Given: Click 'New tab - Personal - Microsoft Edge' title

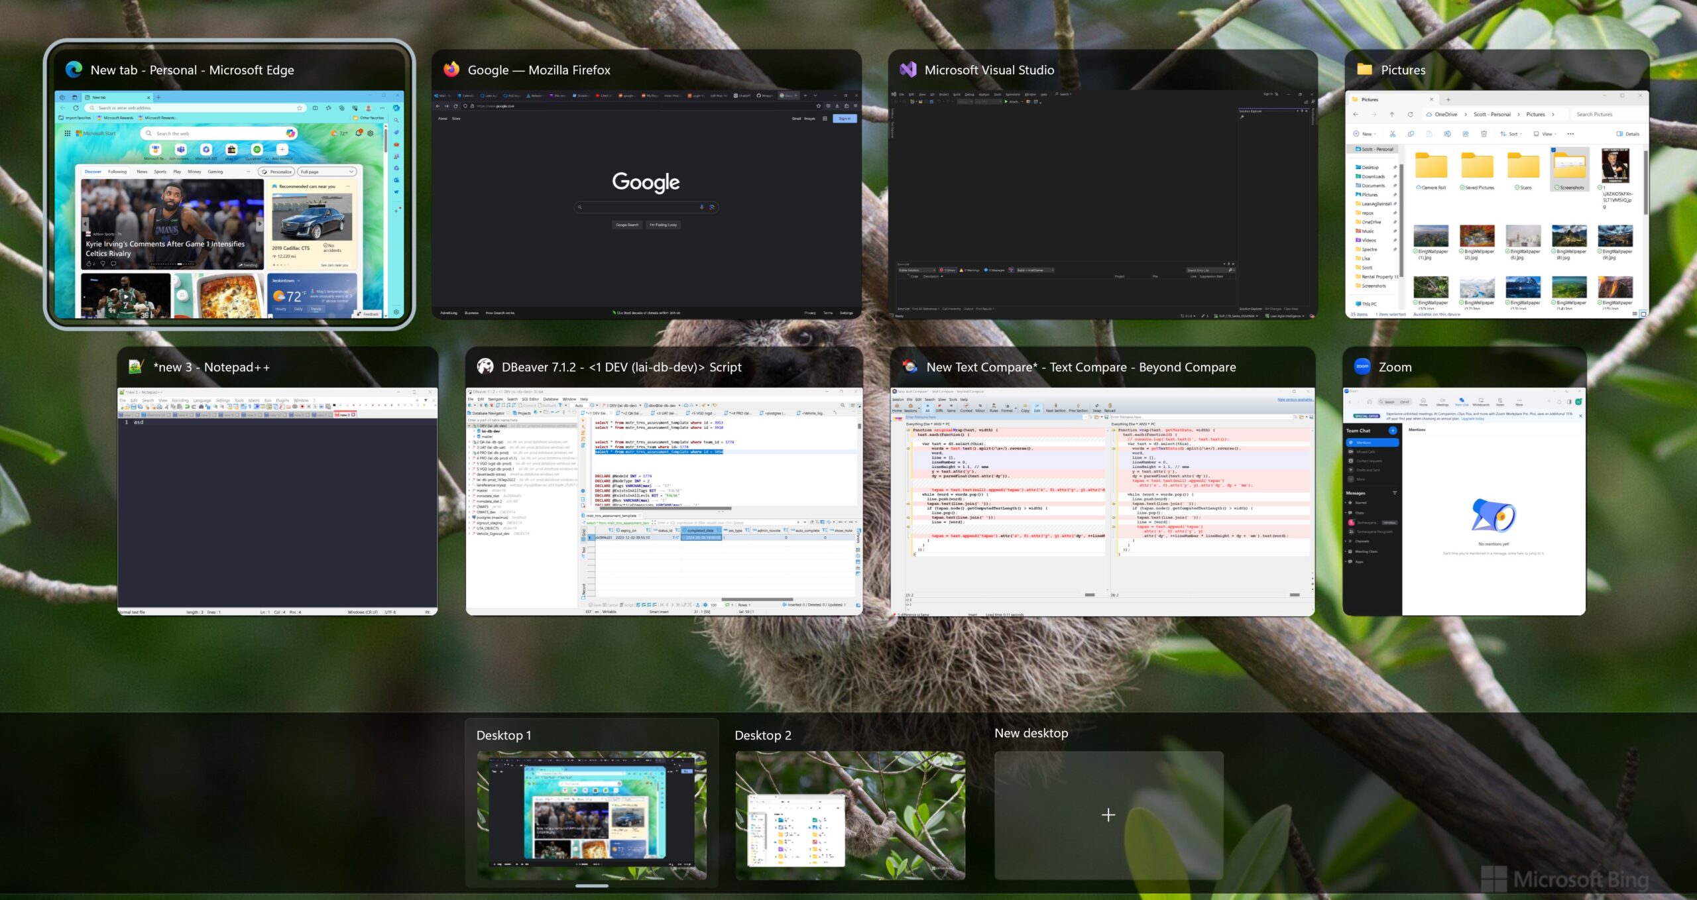Looking at the screenshot, I should tap(192, 70).
